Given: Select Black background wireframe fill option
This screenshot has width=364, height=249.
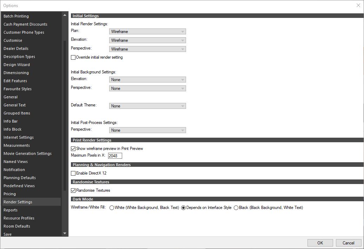Looking at the screenshot, I should coord(236,208).
